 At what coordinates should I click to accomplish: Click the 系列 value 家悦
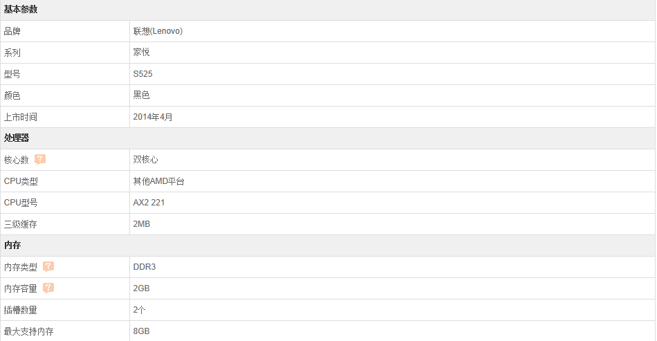coord(141,53)
